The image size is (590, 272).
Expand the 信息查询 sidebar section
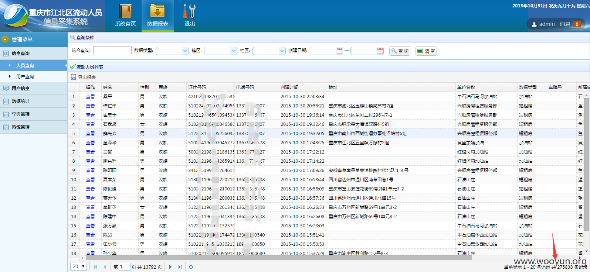click(34, 54)
